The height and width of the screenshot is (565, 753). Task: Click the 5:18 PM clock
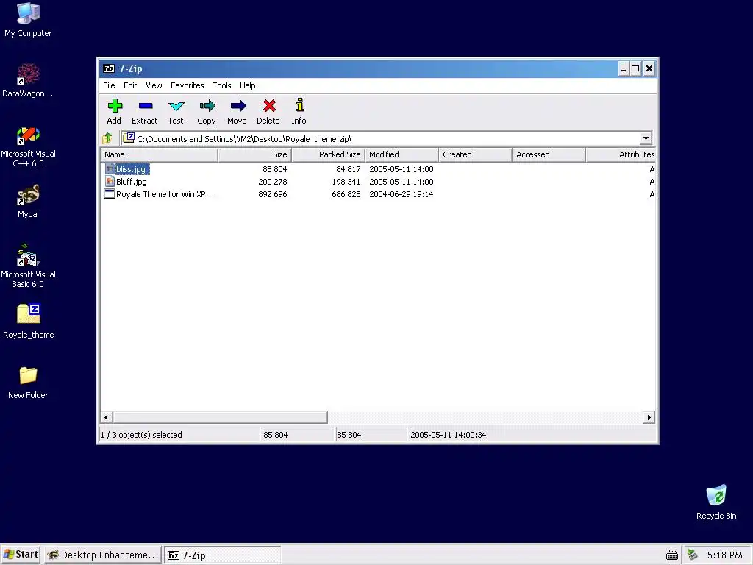724,555
